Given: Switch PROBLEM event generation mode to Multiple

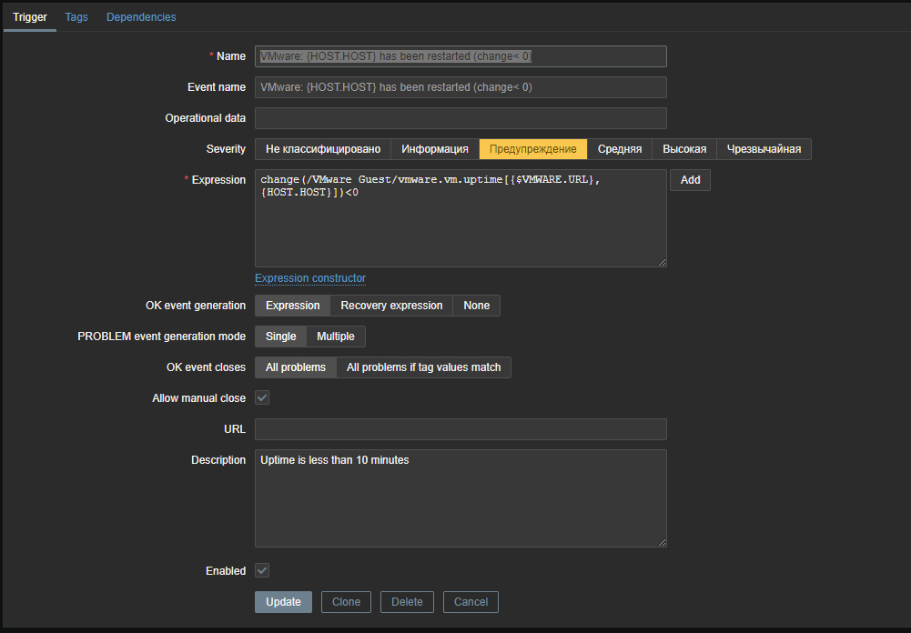Looking at the screenshot, I should click(336, 337).
